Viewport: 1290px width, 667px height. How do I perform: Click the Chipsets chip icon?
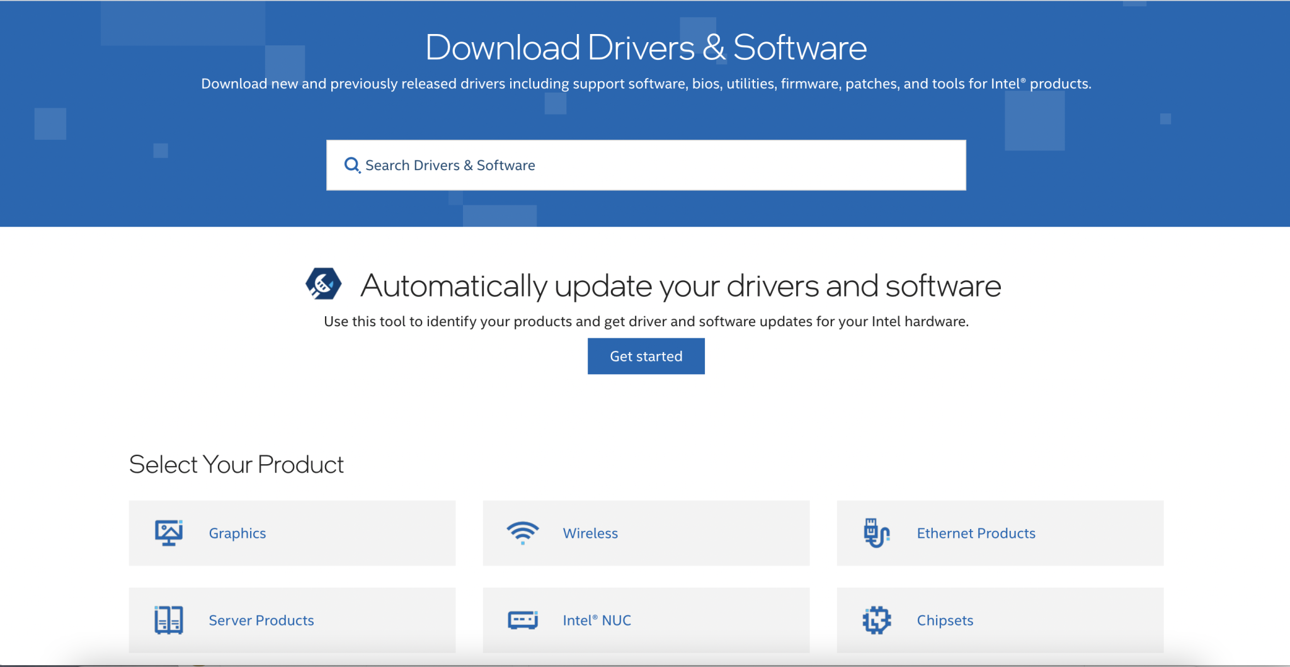pos(876,620)
